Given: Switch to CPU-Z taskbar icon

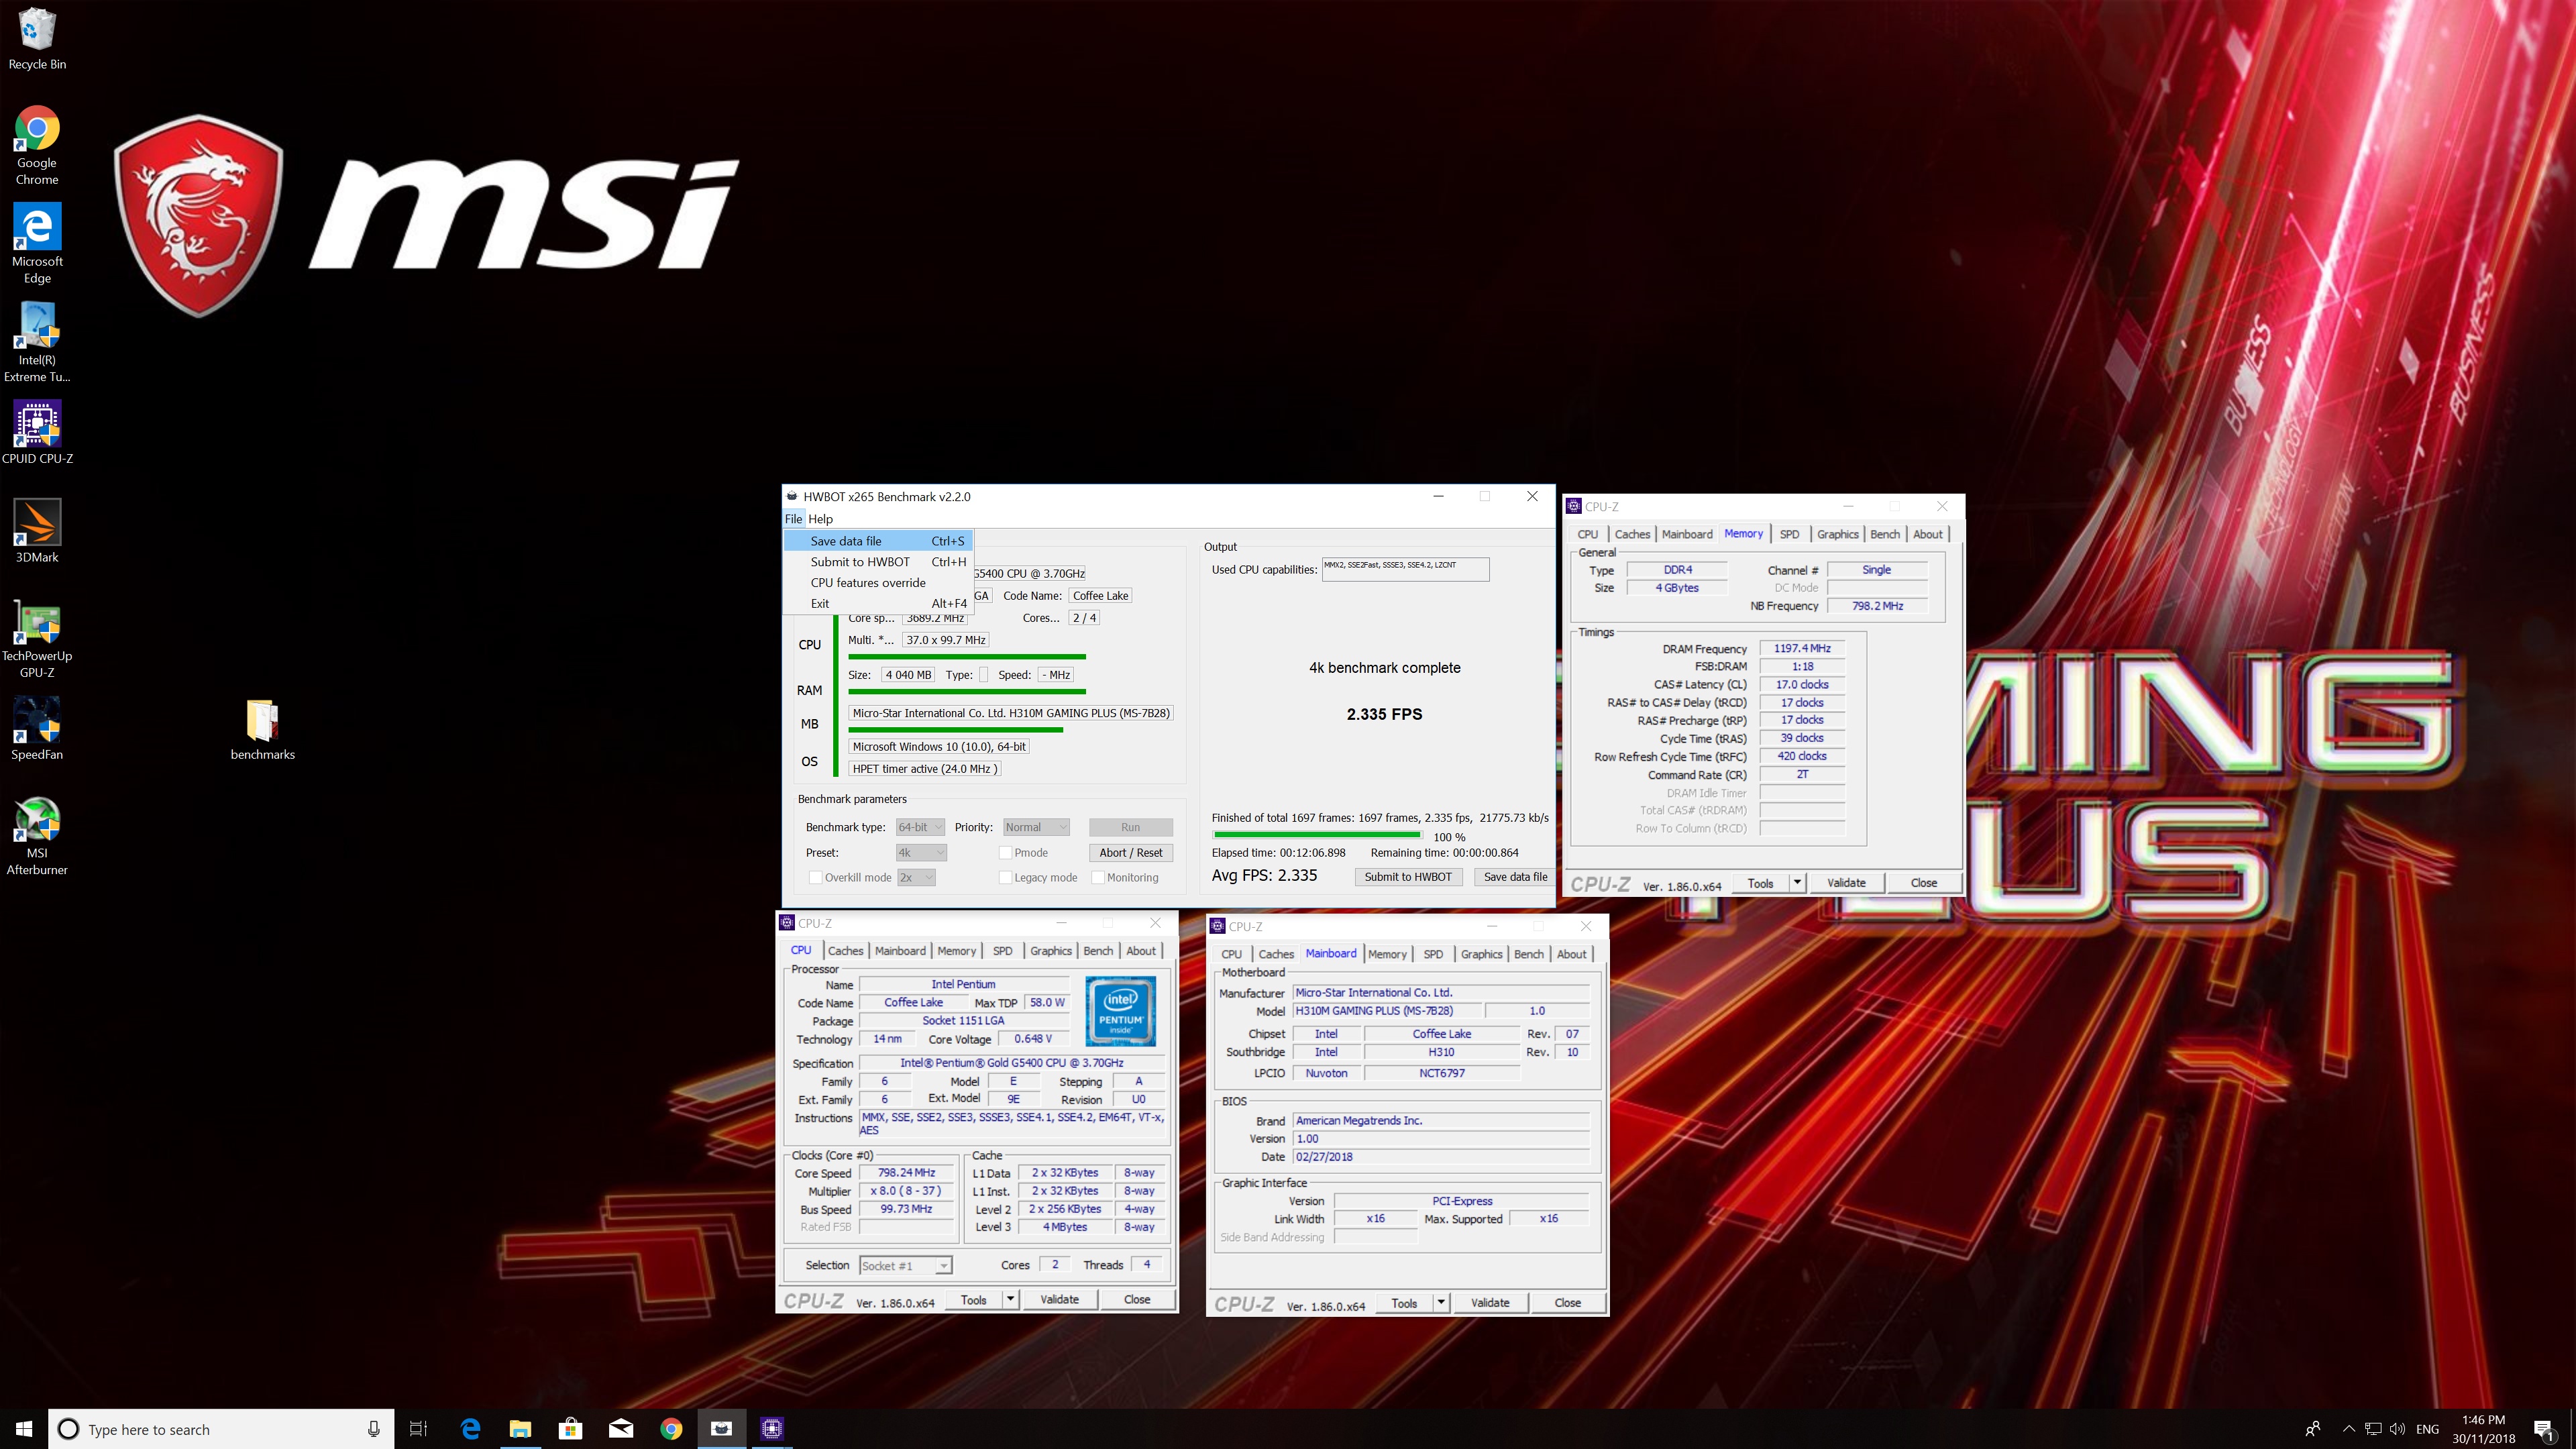Looking at the screenshot, I should click(771, 1429).
